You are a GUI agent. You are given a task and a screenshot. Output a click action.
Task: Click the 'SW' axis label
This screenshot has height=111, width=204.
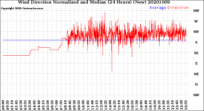click(196, 32)
